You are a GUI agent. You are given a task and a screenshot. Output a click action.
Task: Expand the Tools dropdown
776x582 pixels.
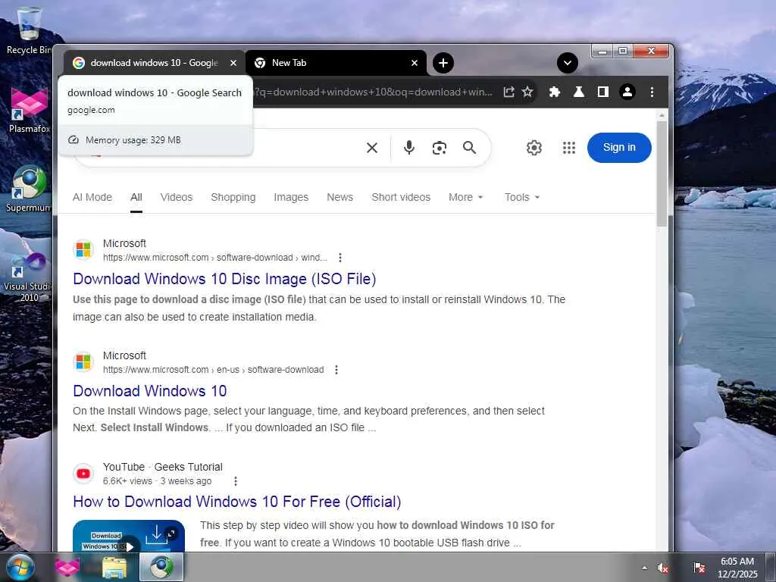pos(521,197)
